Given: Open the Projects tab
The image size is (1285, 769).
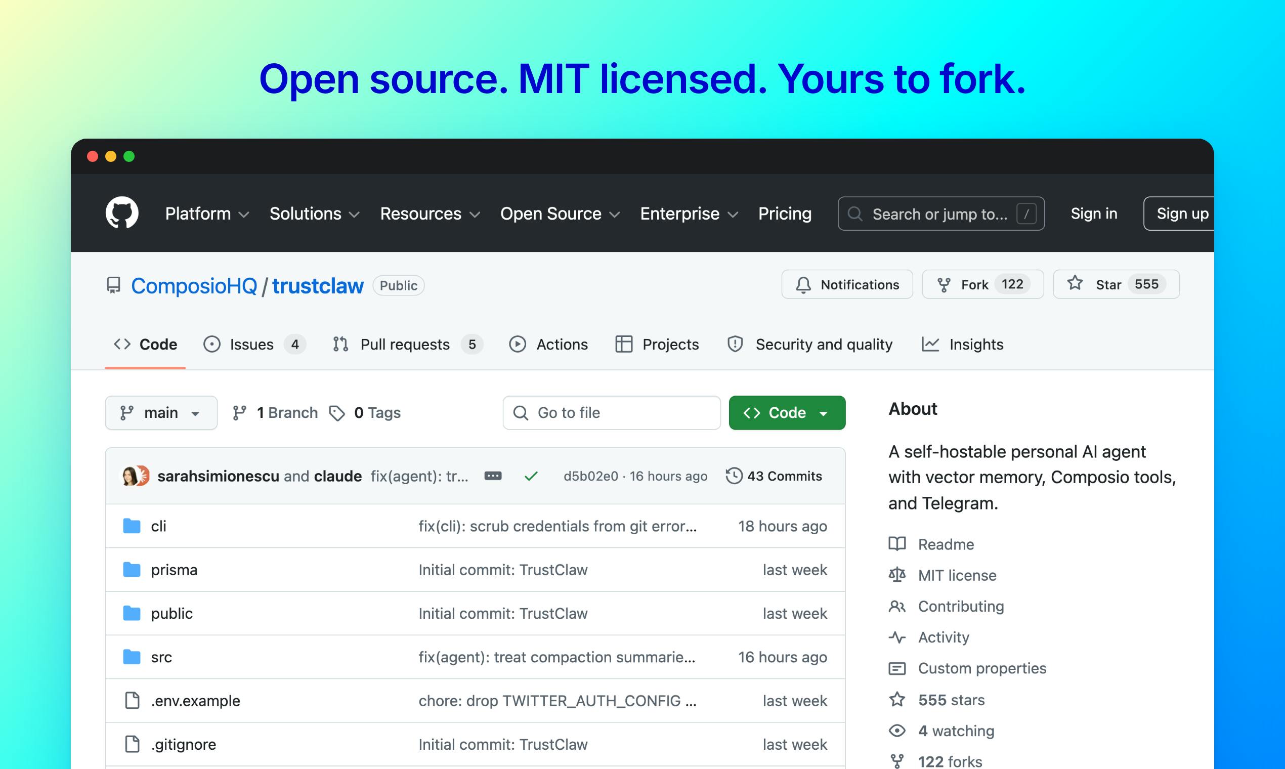Looking at the screenshot, I should click(657, 345).
